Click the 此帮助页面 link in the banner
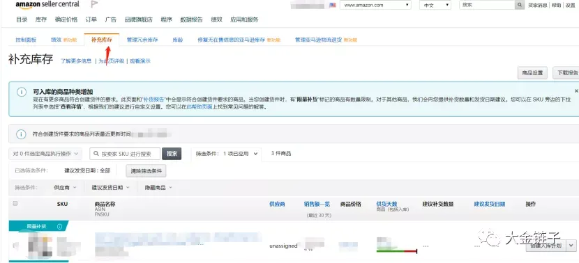This screenshot has width=579, height=263. pyautogui.click(x=200, y=107)
